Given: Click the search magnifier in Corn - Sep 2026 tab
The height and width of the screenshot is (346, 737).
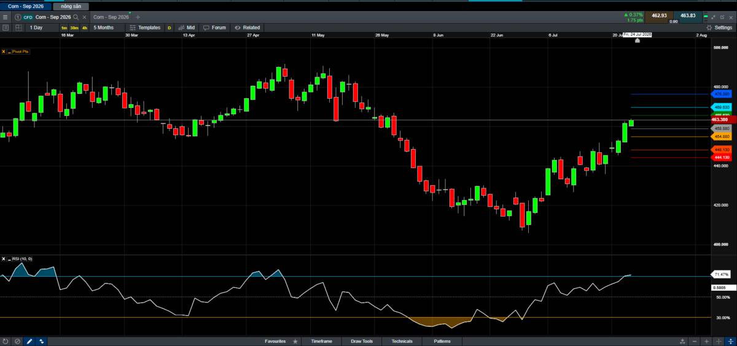Looking at the screenshot, I should pos(76,17).
